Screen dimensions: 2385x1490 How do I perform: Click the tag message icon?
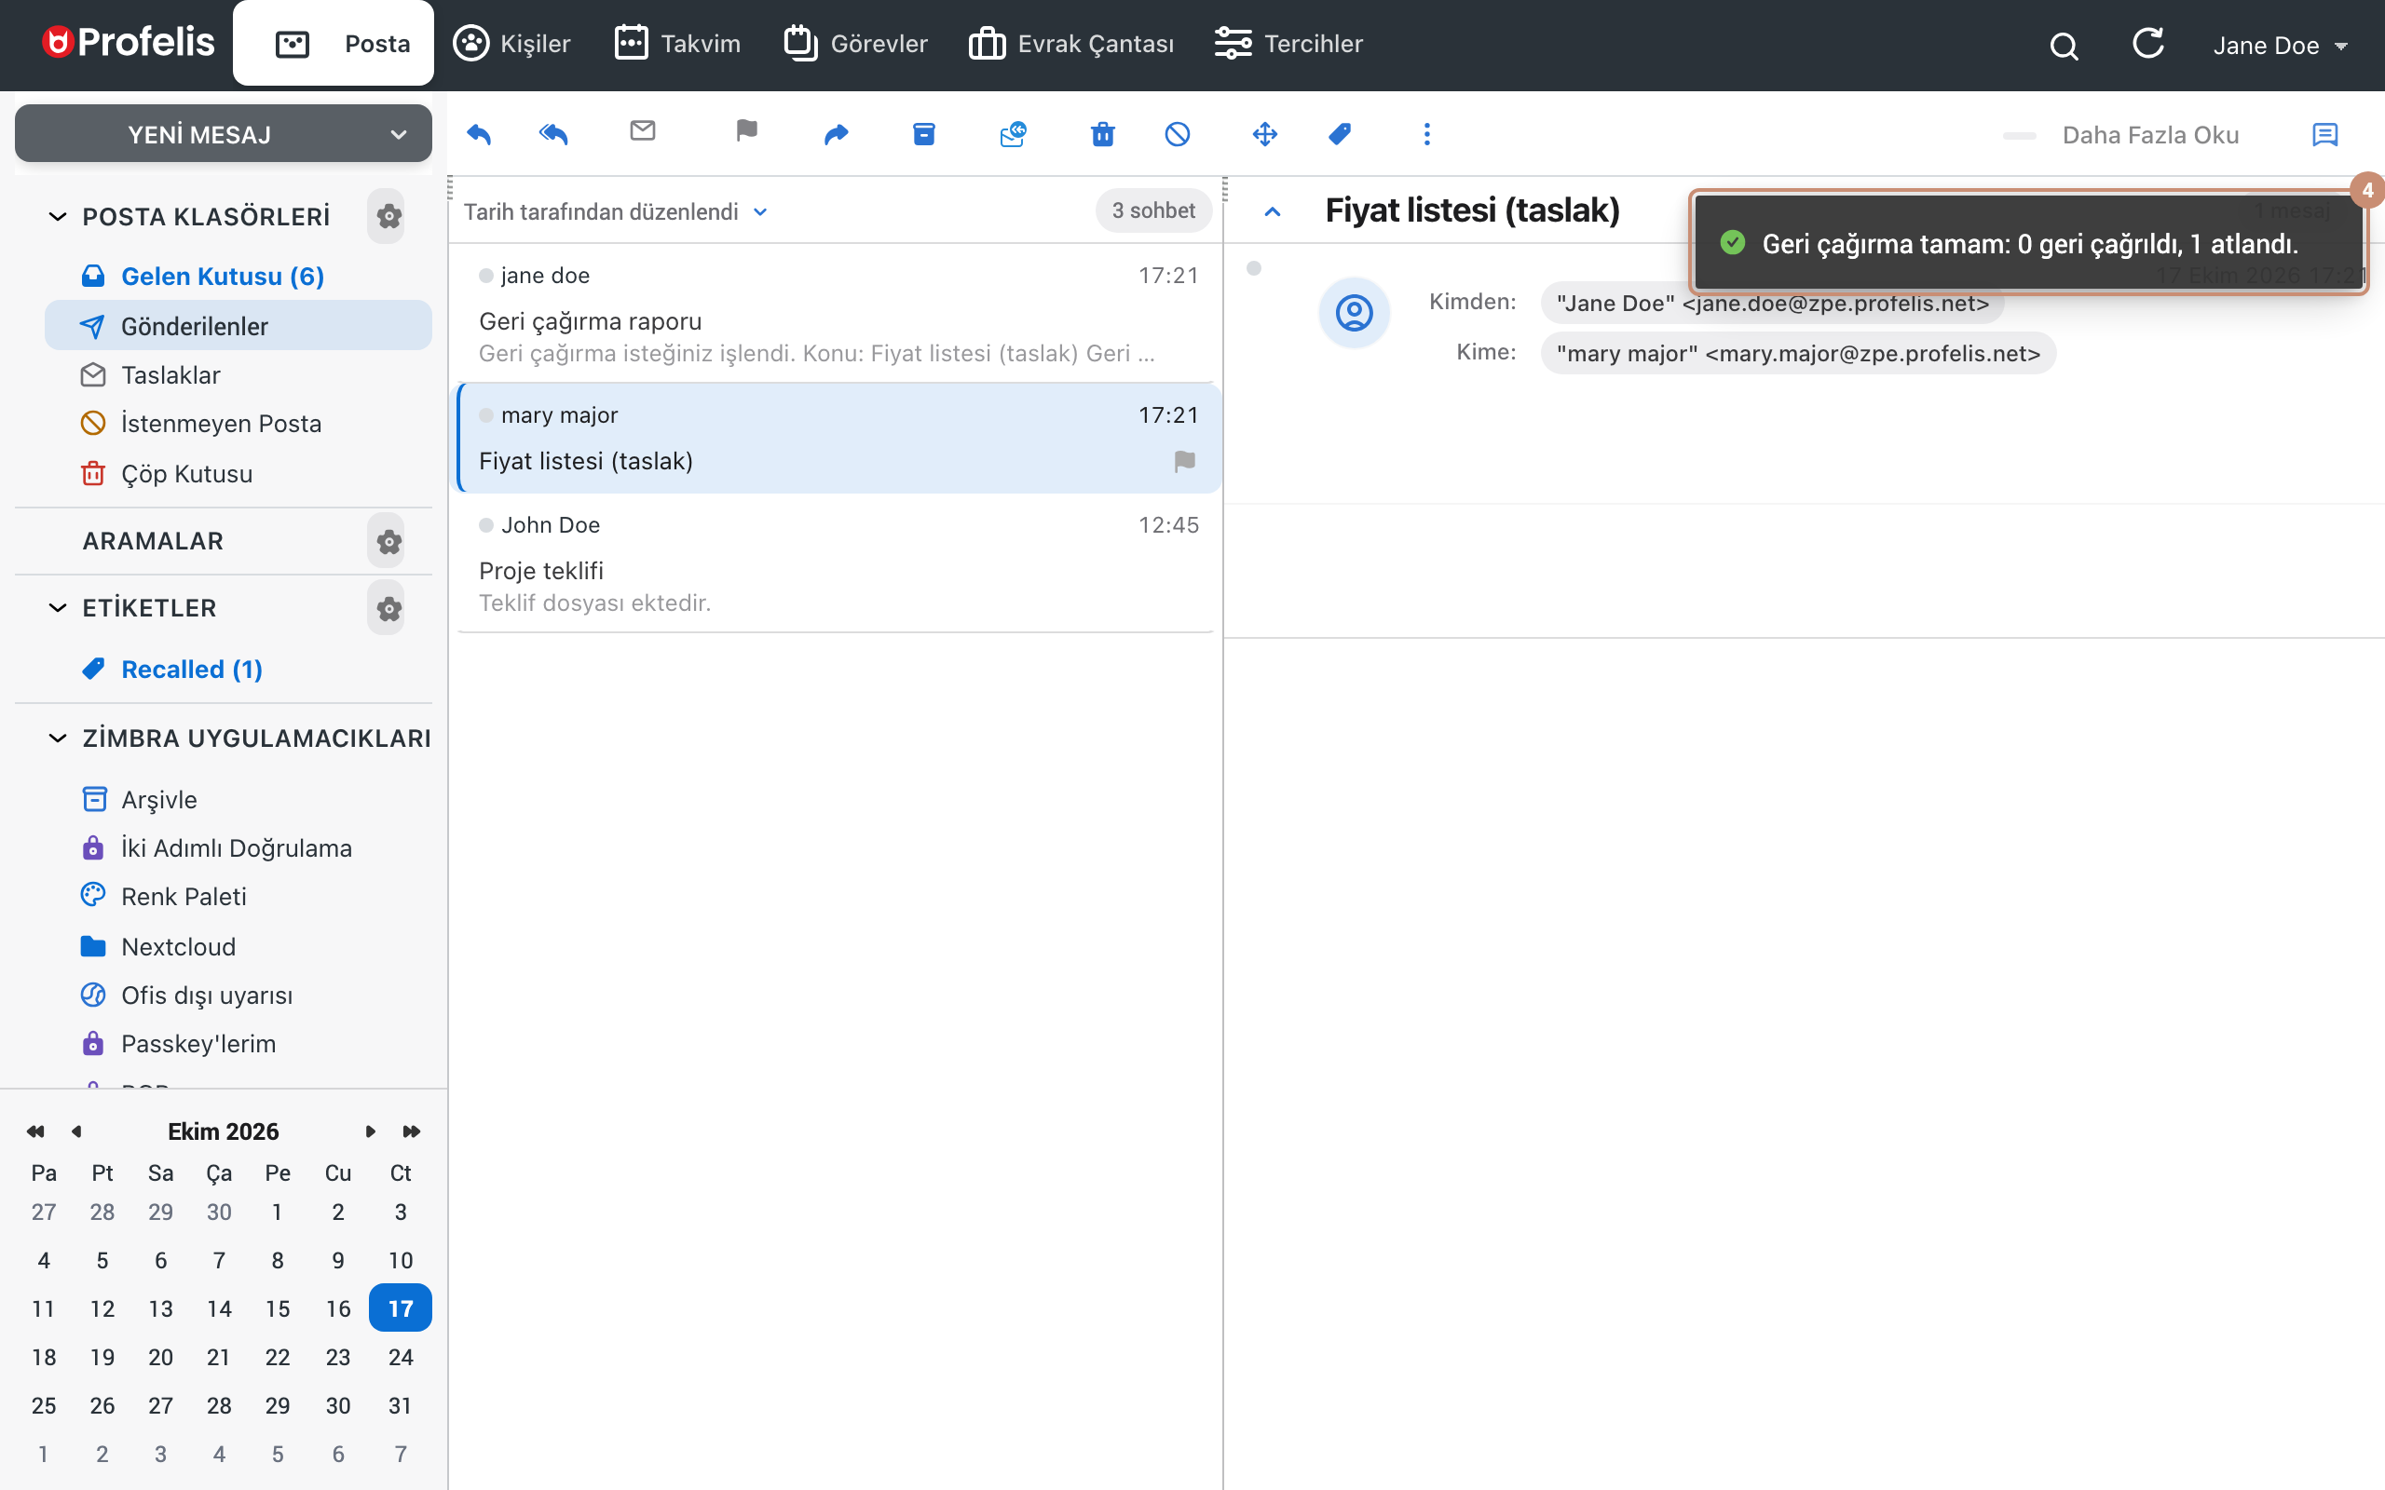coord(1341,134)
